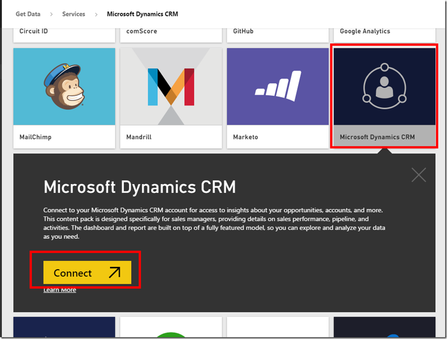Navigate to Services breadcrumb
Screen dimensions: 447x339
pyautogui.click(x=73, y=14)
